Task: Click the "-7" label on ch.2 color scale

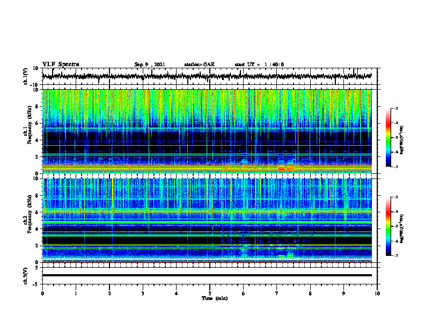Action: (x=395, y=255)
